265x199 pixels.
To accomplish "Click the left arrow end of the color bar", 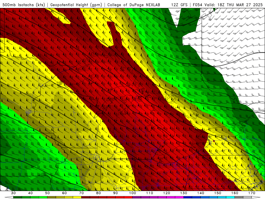I will tap(9, 197).
